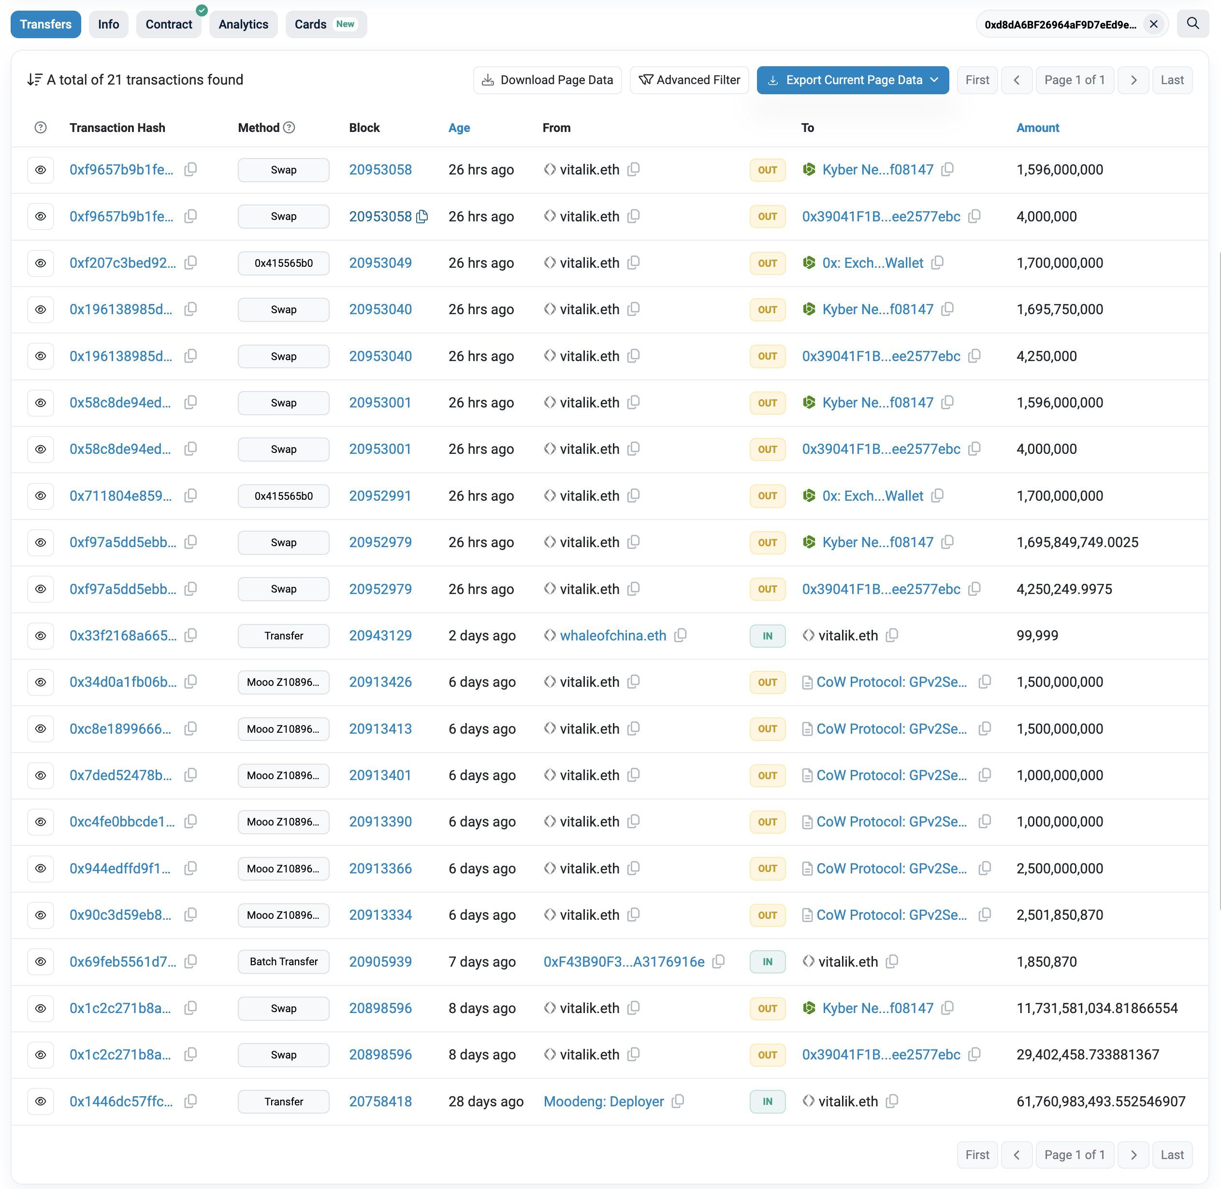Copy the Moodeng: Deployer address
Image resolution: width=1221 pixels, height=1189 pixels.
point(678,1102)
